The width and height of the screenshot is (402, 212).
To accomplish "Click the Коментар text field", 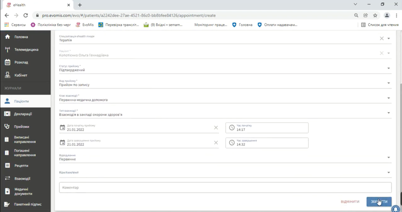I will [x=225, y=187].
